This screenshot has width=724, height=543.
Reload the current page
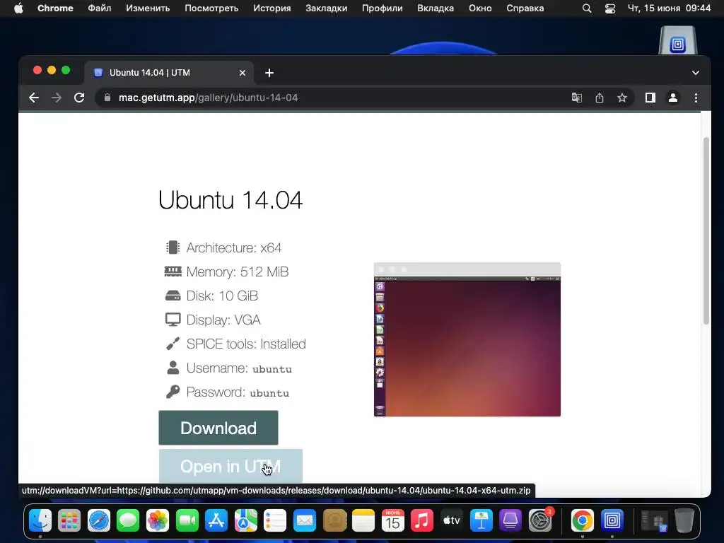79,98
